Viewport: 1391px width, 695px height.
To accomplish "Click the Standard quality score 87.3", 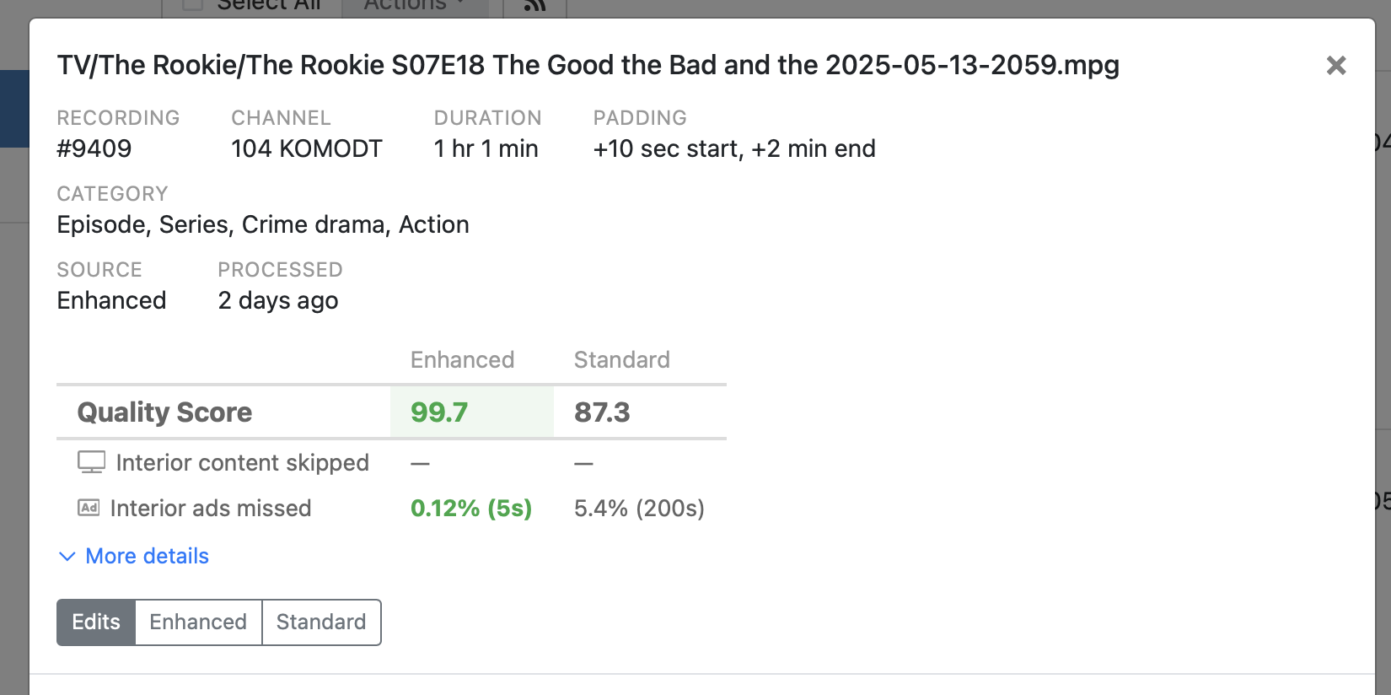I will [602, 412].
